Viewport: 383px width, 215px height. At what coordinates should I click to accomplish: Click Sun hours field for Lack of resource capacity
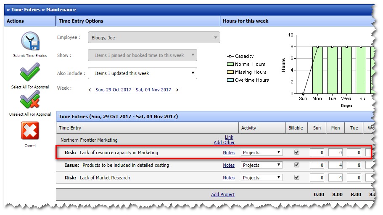click(x=317, y=153)
